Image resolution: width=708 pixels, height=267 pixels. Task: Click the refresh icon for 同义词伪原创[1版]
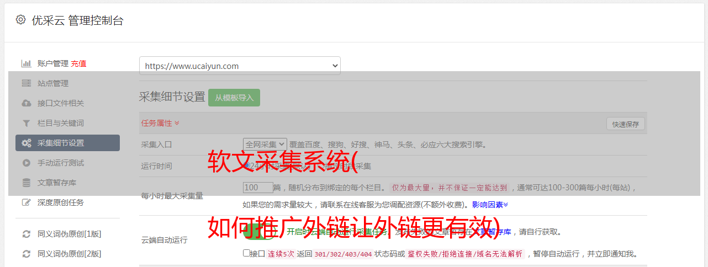pos(26,234)
